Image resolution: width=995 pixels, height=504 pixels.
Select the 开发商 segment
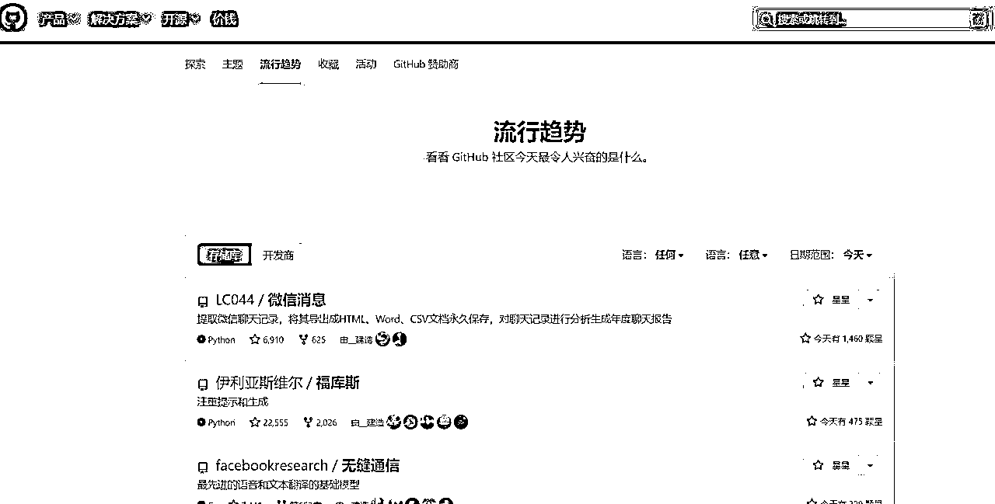[278, 255]
